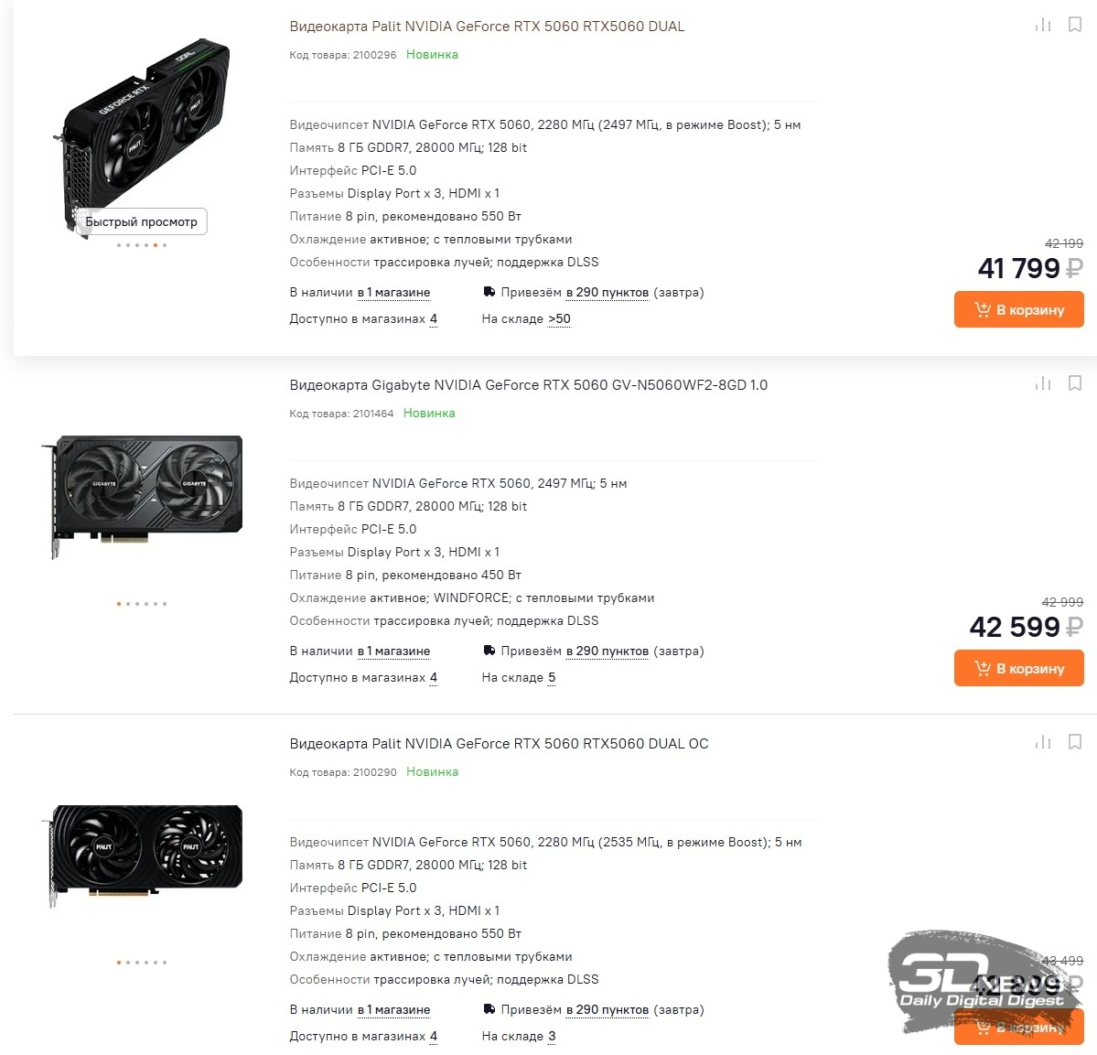Click delivery truck icon for Palit DUAL
The height and width of the screenshot is (1055, 1097).
pyautogui.click(x=489, y=292)
